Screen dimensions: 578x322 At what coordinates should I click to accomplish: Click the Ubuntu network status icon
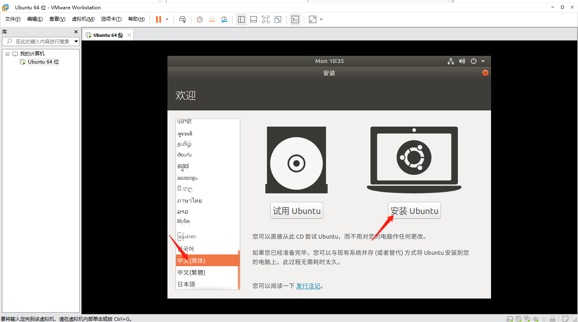tap(451, 61)
